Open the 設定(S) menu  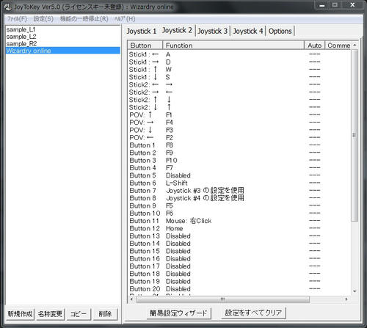click(x=43, y=19)
